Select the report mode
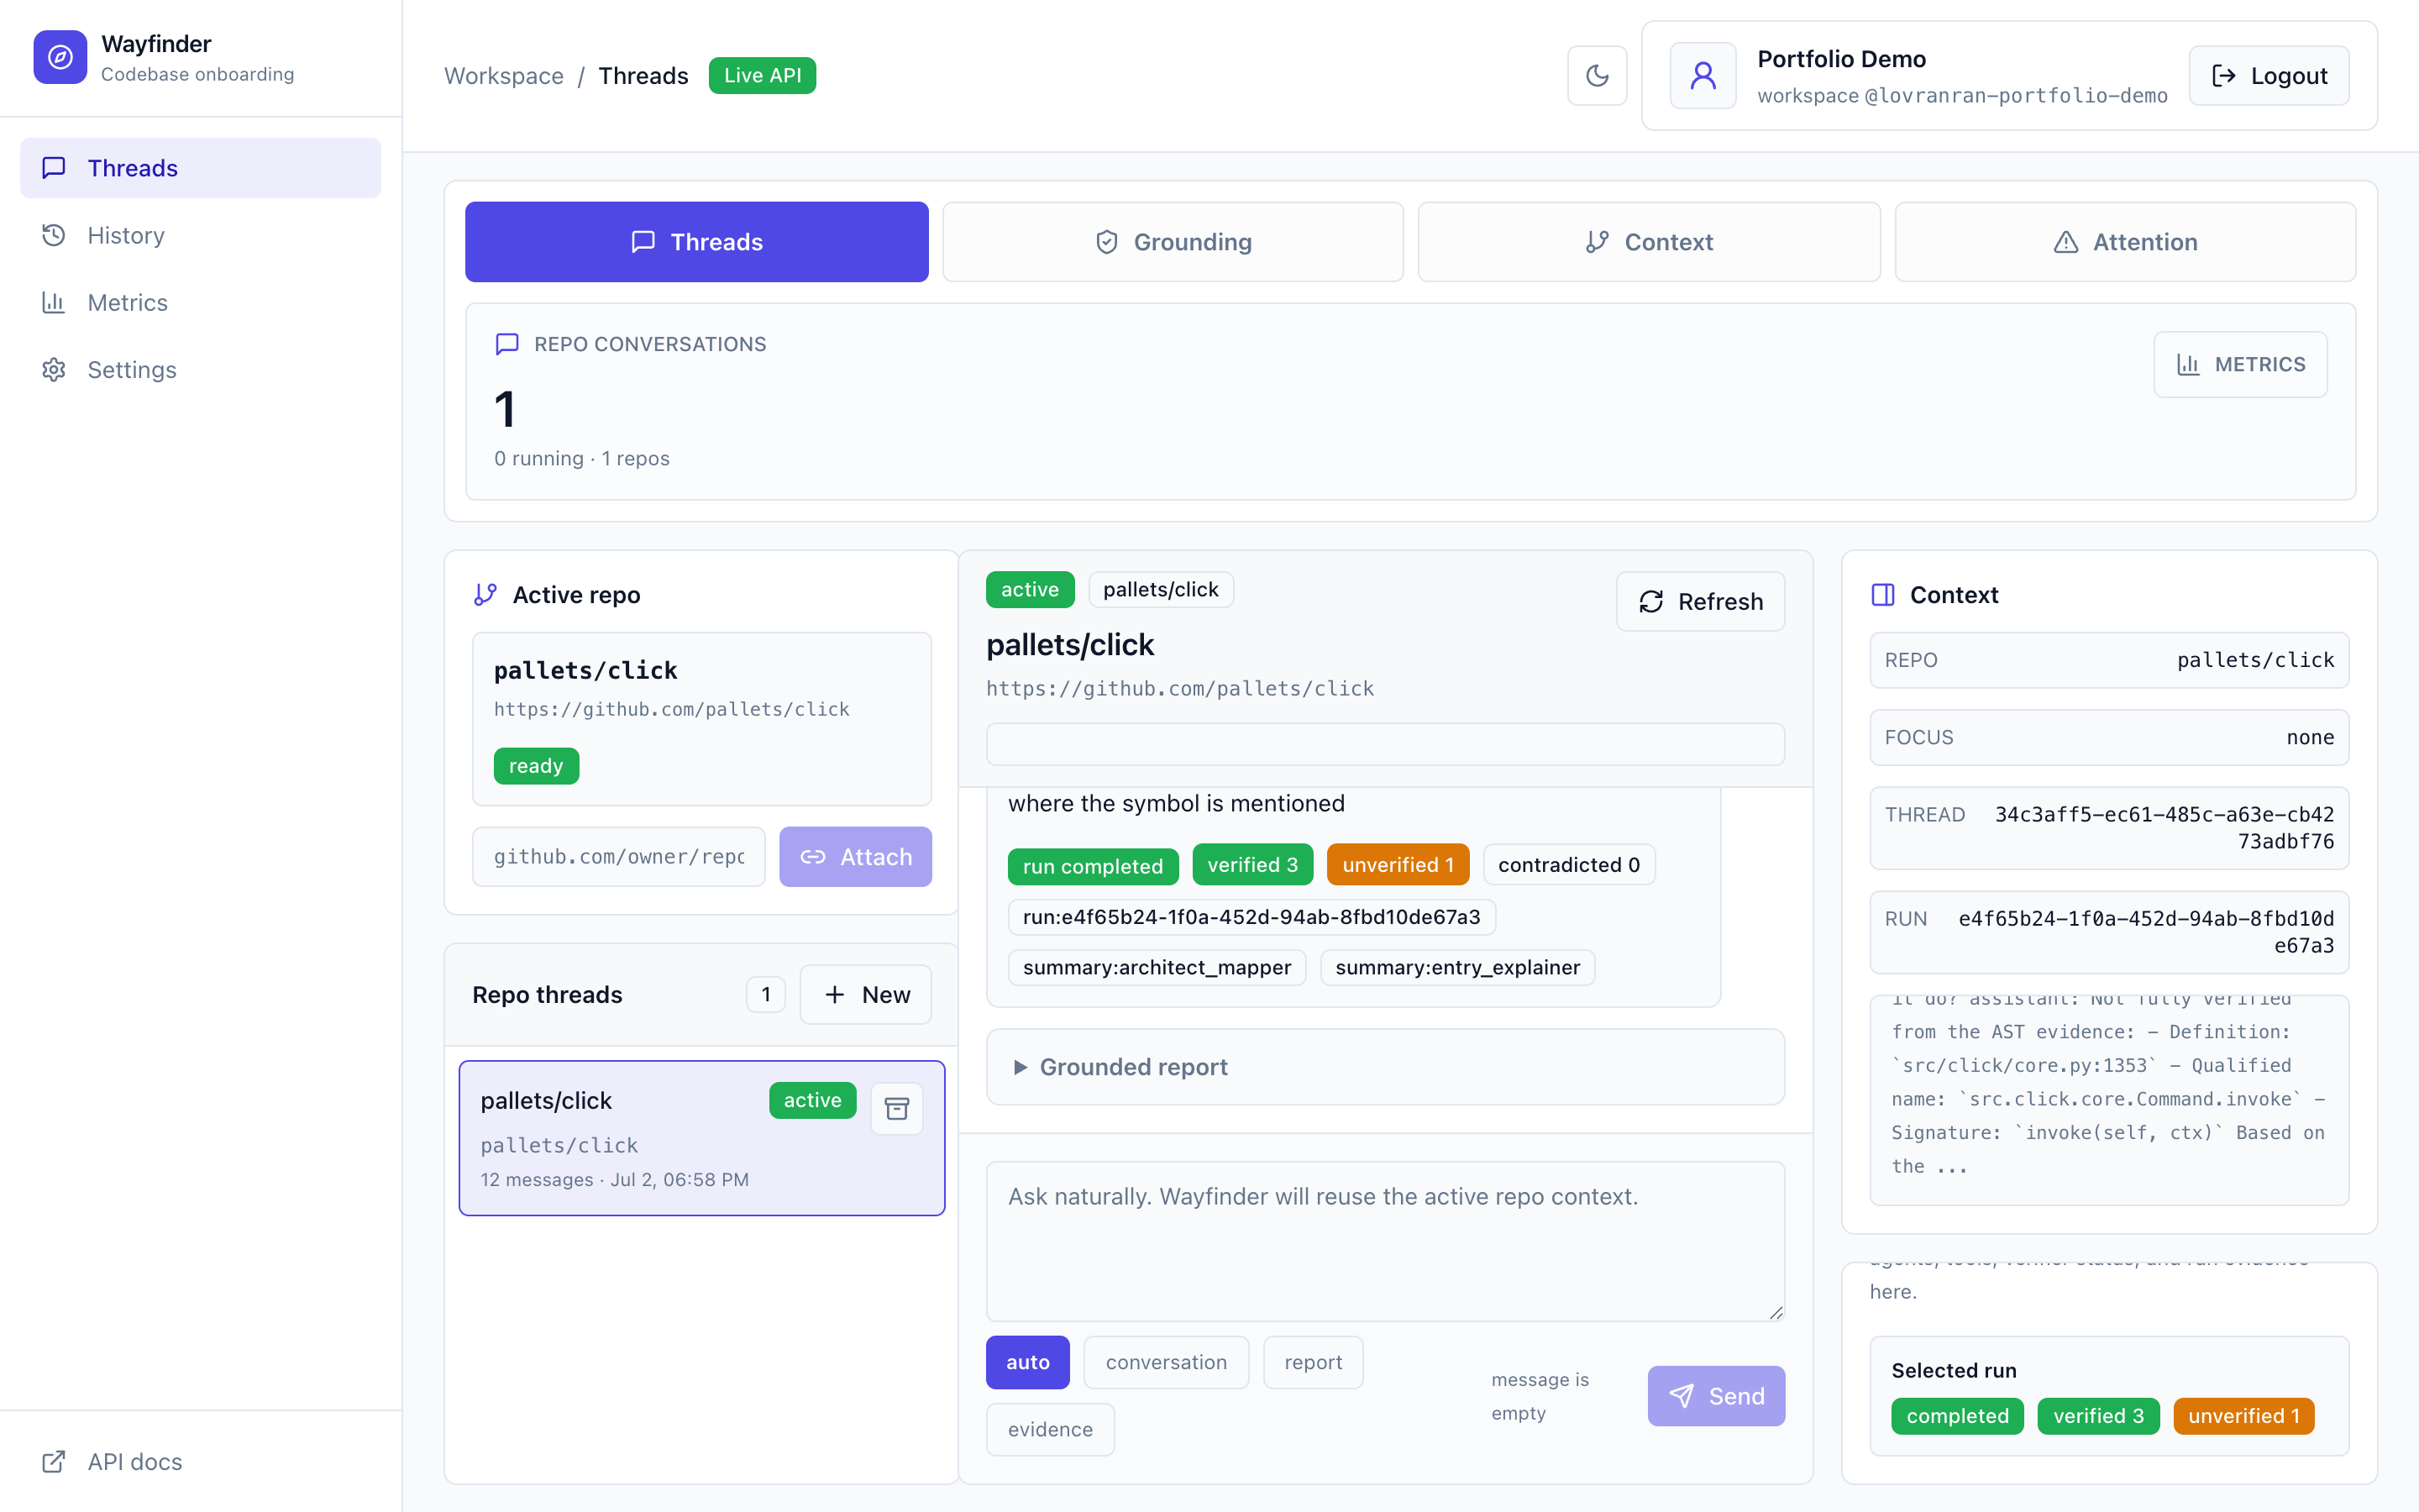The image size is (2419, 1512). coord(1313,1362)
